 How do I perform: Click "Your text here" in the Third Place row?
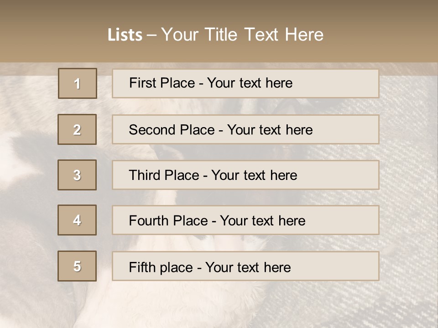click(x=254, y=175)
